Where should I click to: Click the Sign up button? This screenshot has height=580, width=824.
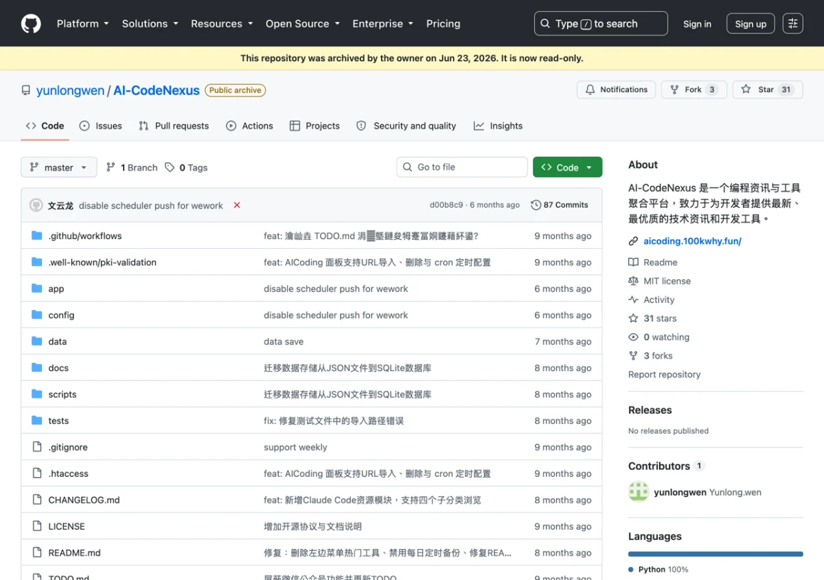[x=751, y=23]
